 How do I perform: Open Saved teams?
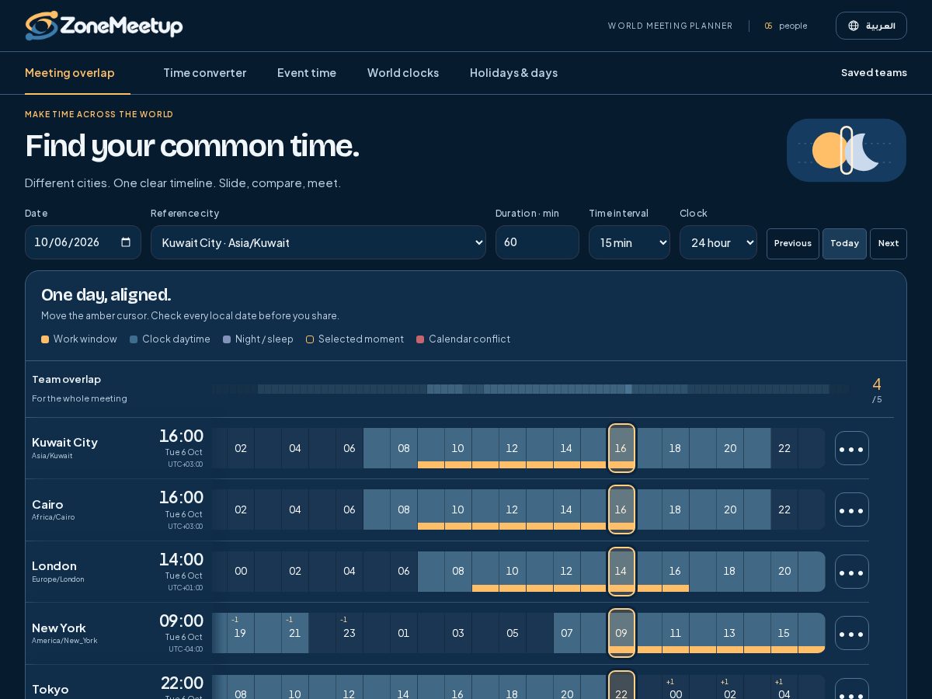click(874, 73)
